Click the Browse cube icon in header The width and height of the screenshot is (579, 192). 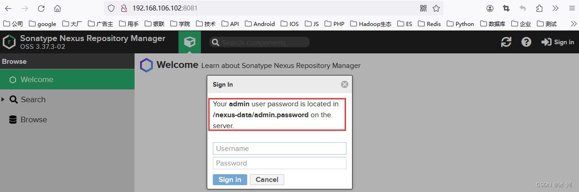(x=189, y=42)
